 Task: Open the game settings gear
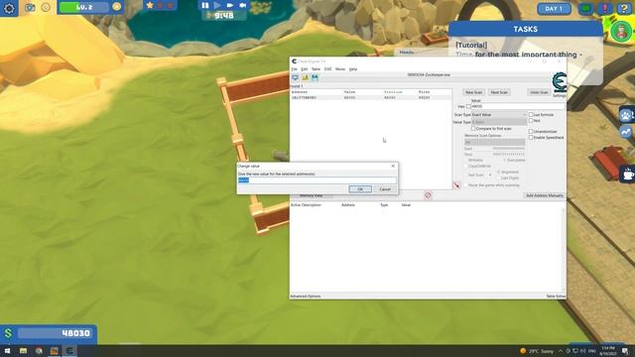pyautogui.click(x=9, y=8)
